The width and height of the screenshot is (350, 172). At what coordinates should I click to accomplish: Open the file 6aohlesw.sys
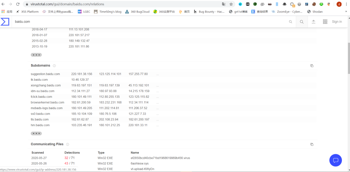click(x=140, y=163)
